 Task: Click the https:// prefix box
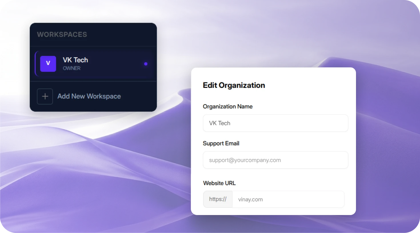point(218,199)
